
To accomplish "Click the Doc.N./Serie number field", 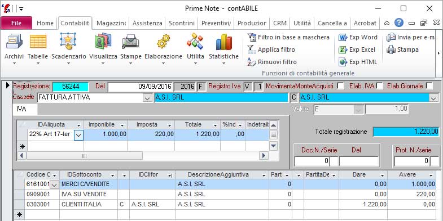I will [312, 161].
